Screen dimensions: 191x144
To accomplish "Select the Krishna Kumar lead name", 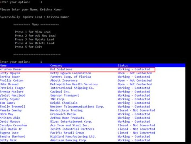I will (x=11, y=69).
